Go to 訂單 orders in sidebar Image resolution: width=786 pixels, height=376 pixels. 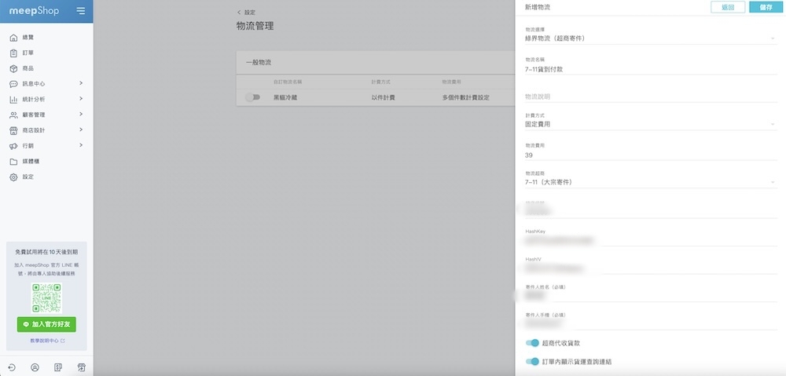28,53
